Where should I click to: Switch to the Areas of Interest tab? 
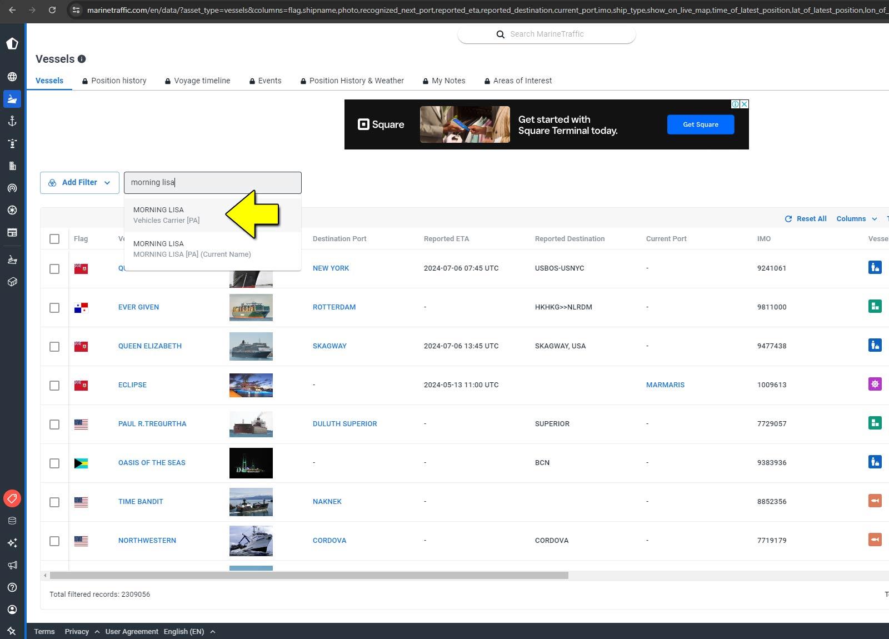click(518, 81)
